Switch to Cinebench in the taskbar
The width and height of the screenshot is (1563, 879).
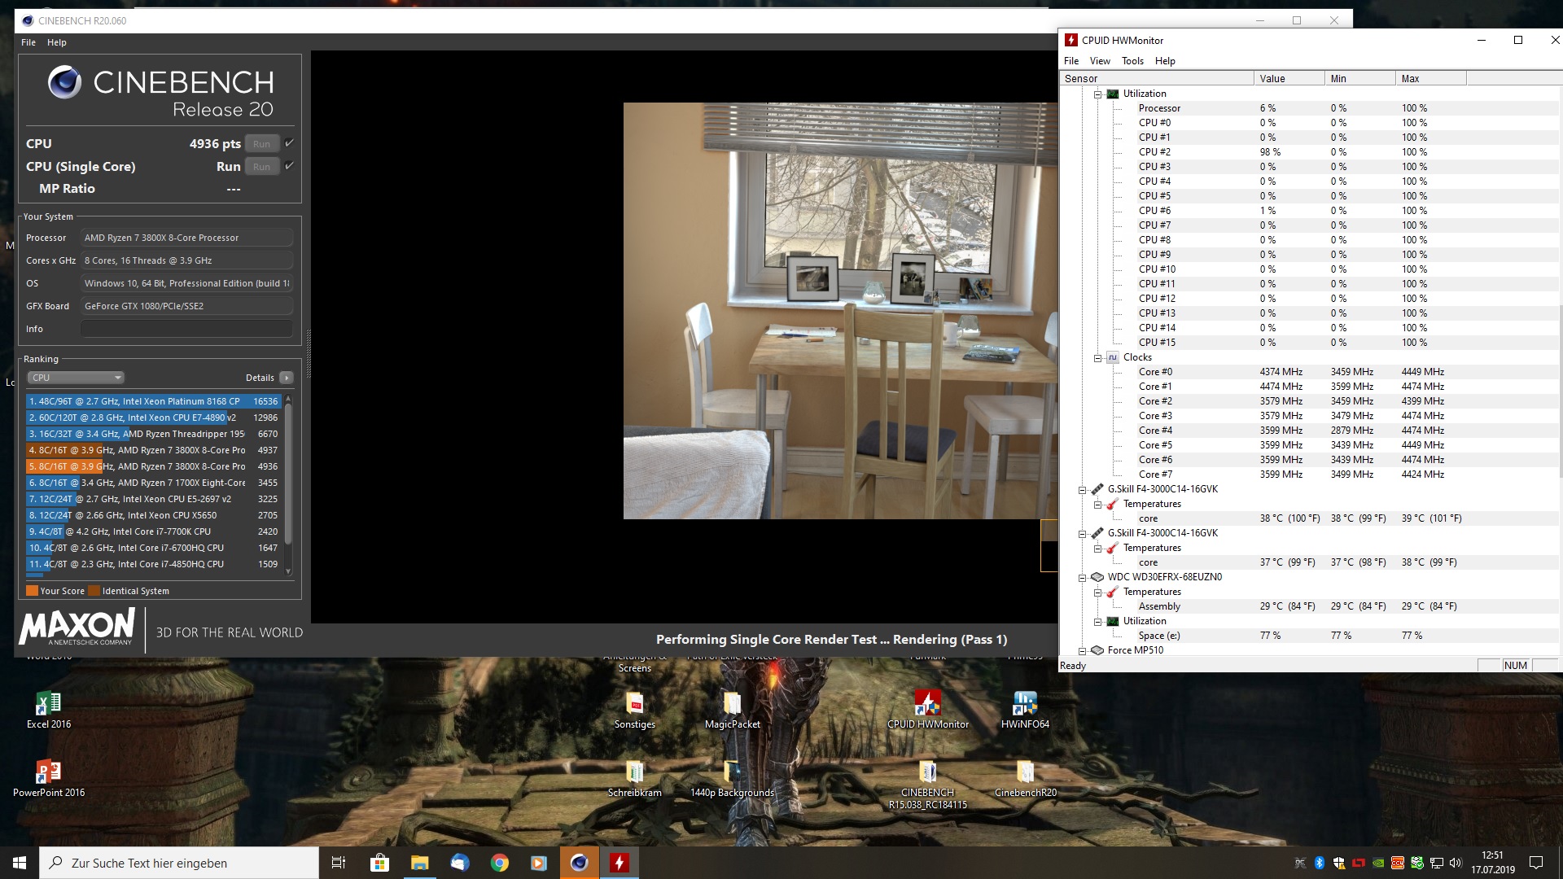click(579, 863)
